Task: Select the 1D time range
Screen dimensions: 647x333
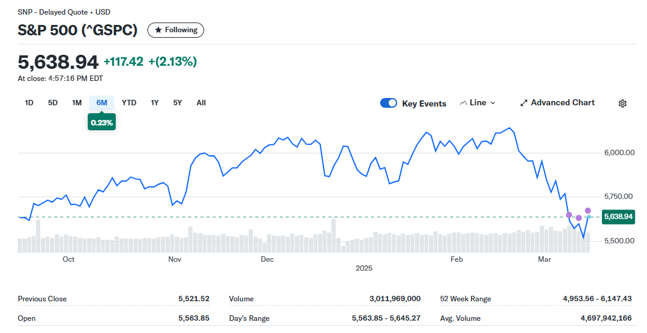Action: coord(29,103)
